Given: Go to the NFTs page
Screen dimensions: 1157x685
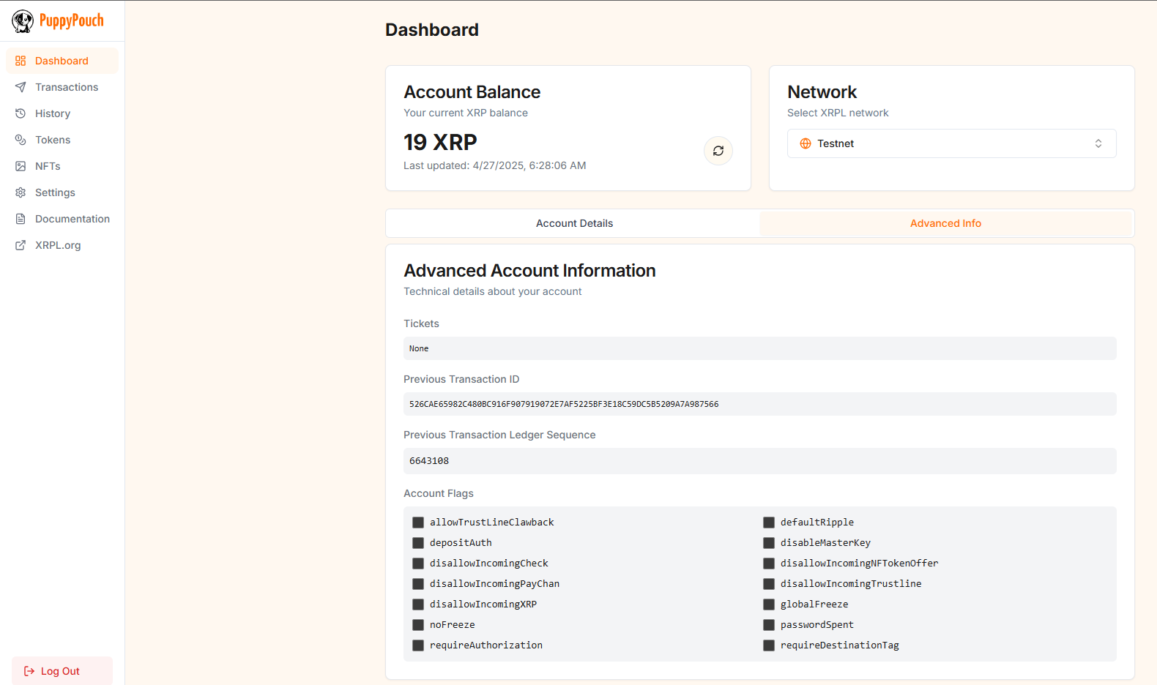Looking at the screenshot, I should (62, 166).
